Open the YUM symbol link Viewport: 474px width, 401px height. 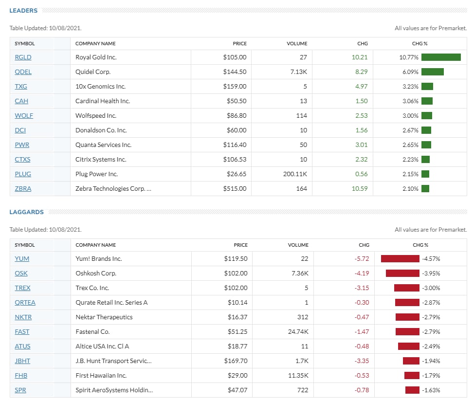(x=22, y=259)
